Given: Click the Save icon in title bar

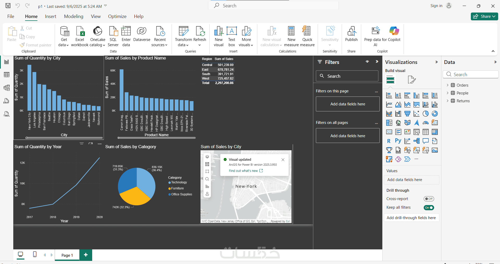Looking at the screenshot, I should pos(8,6).
